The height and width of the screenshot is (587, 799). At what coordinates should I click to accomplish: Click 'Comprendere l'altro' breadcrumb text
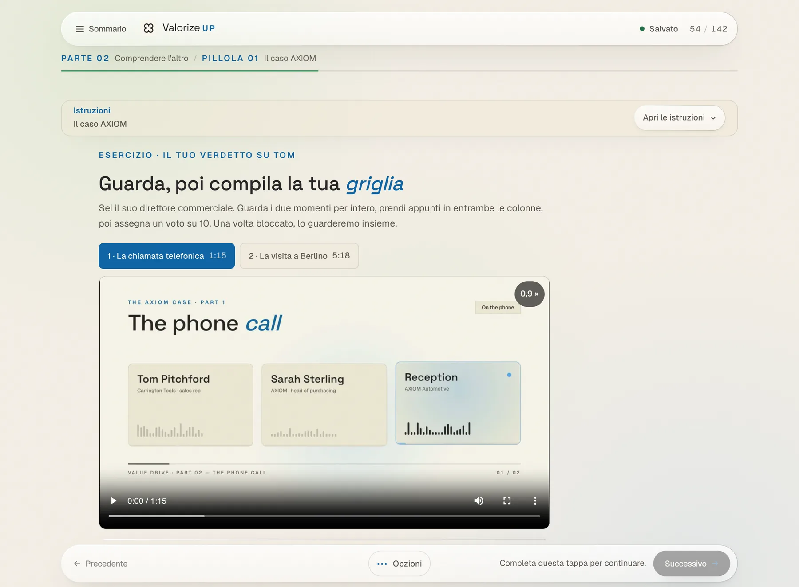pos(151,58)
